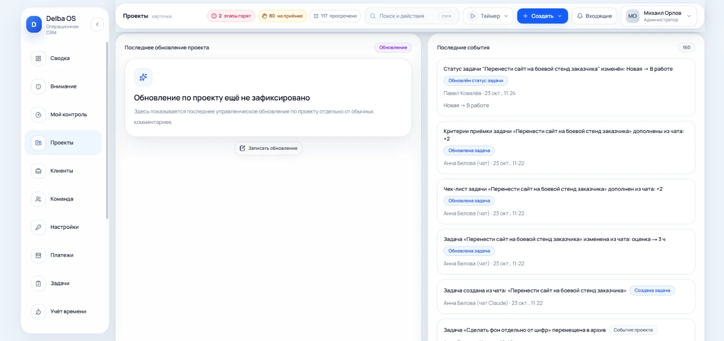Click the Настройки key icon
The image size is (724, 341).
pos(38,227)
